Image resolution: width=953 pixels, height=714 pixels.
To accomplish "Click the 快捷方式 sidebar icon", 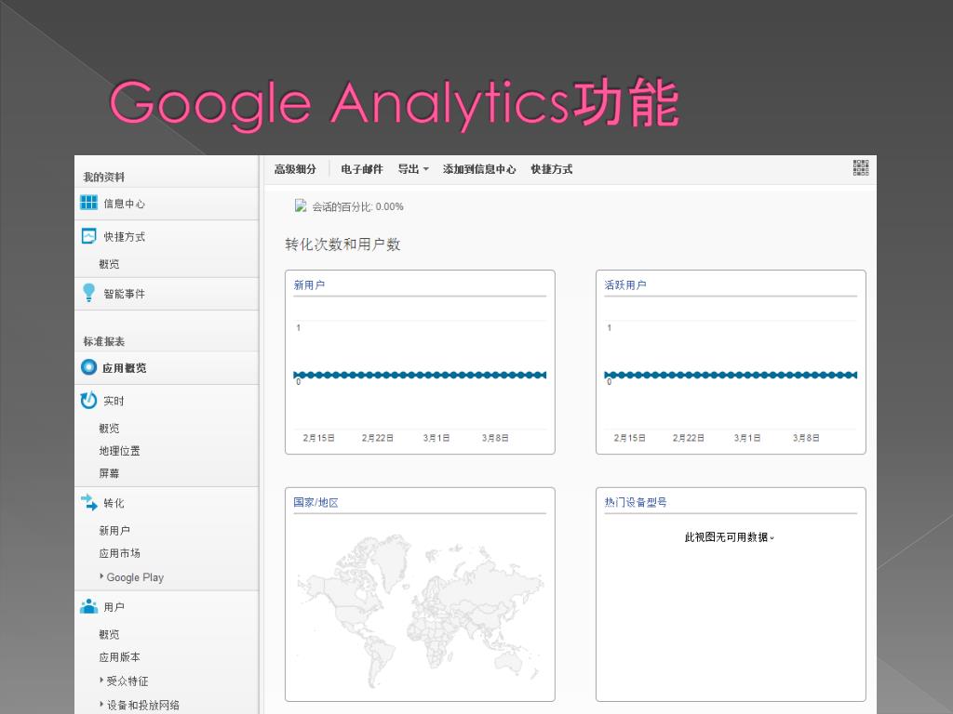I will 88,236.
